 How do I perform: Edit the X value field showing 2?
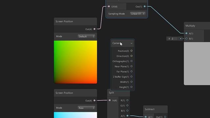174,39
